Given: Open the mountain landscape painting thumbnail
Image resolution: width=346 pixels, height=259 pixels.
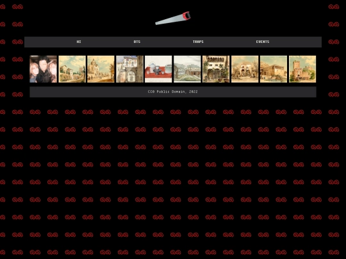Looking at the screenshot, I should click(x=187, y=69).
